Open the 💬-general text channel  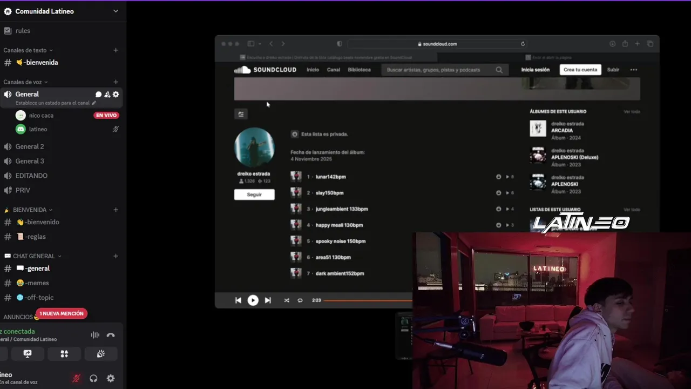(x=33, y=269)
